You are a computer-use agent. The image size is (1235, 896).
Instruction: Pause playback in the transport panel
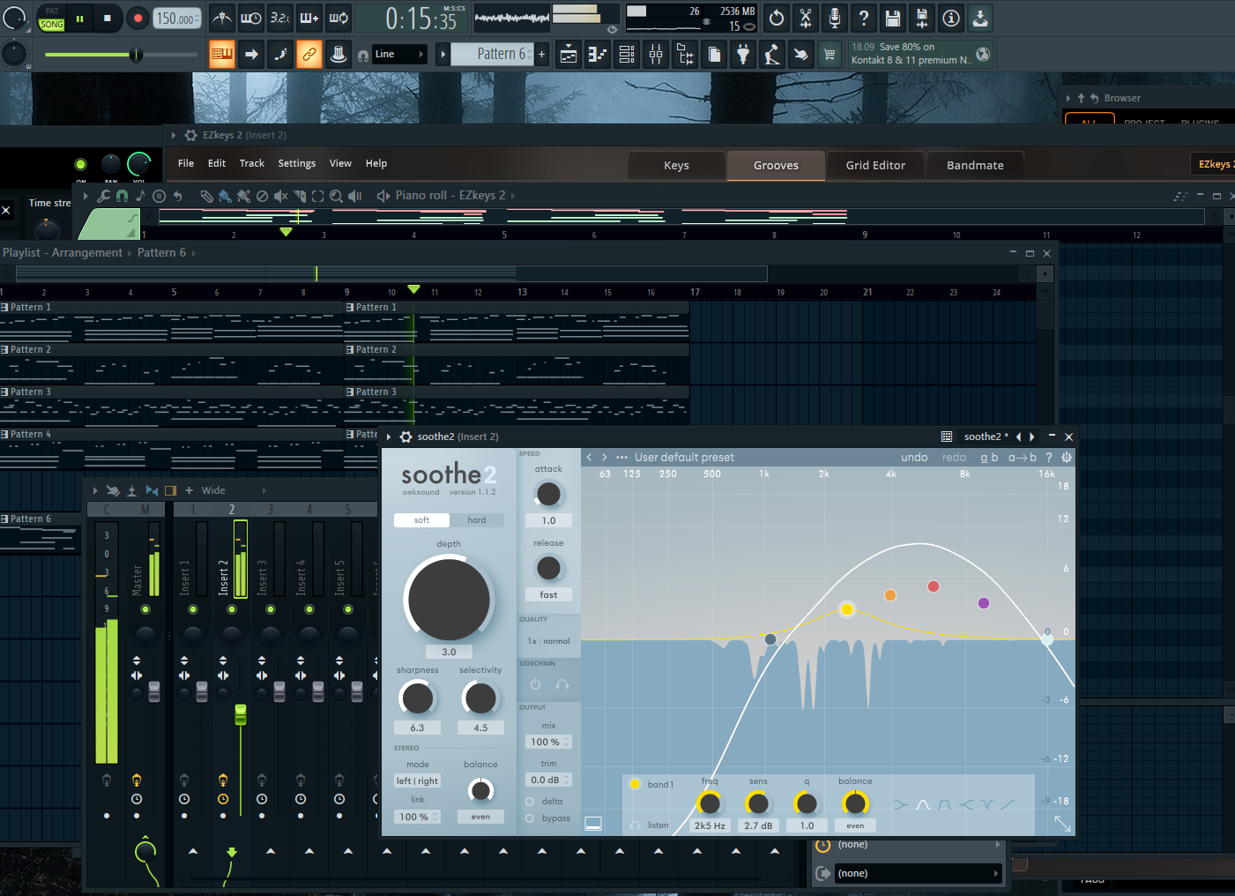coord(79,19)
